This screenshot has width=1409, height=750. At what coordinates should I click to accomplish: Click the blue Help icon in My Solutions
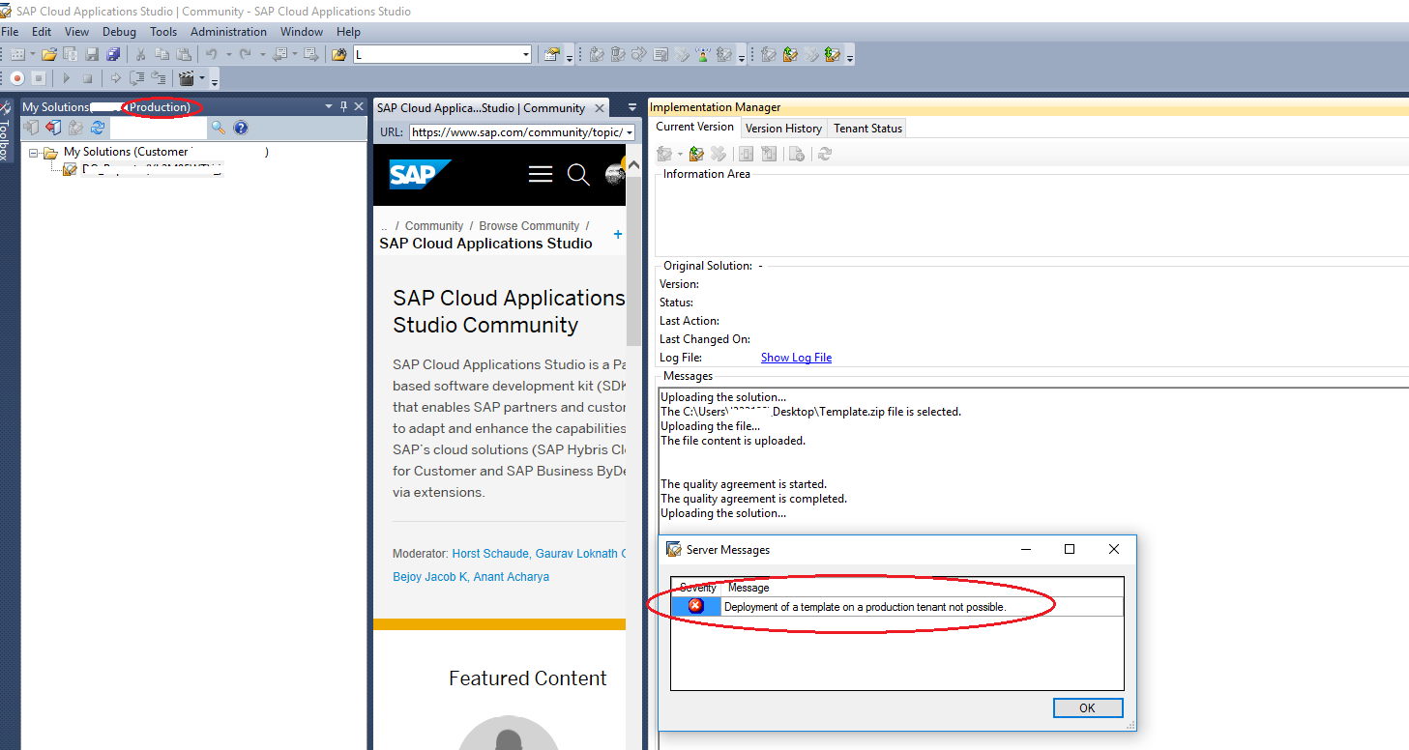(x=241, y=128)
